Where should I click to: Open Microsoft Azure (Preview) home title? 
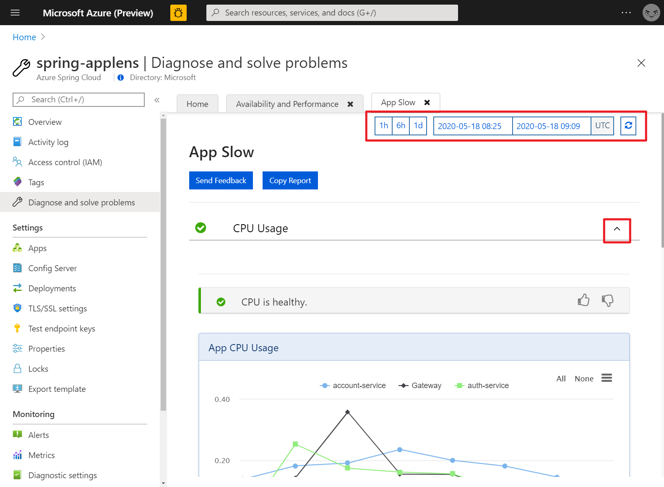pyautogui.click(x=98, y=13)
